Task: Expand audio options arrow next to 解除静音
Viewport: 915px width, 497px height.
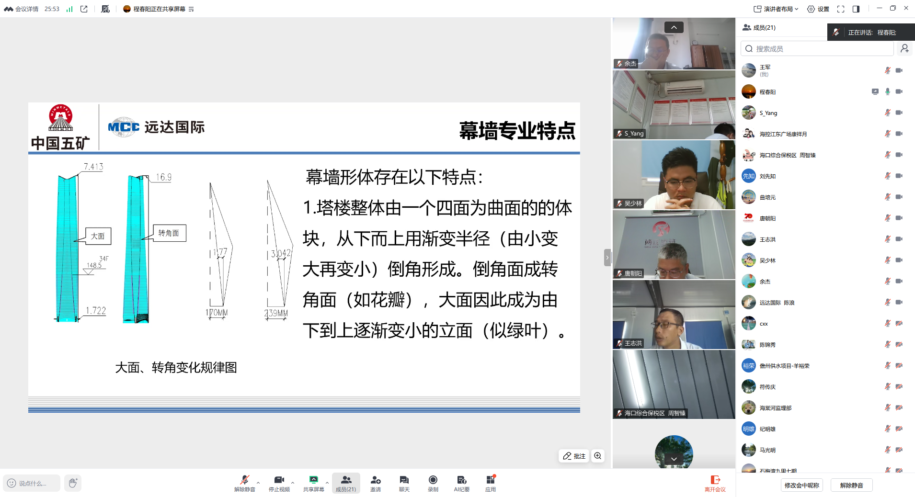Action: coord(258,483)
